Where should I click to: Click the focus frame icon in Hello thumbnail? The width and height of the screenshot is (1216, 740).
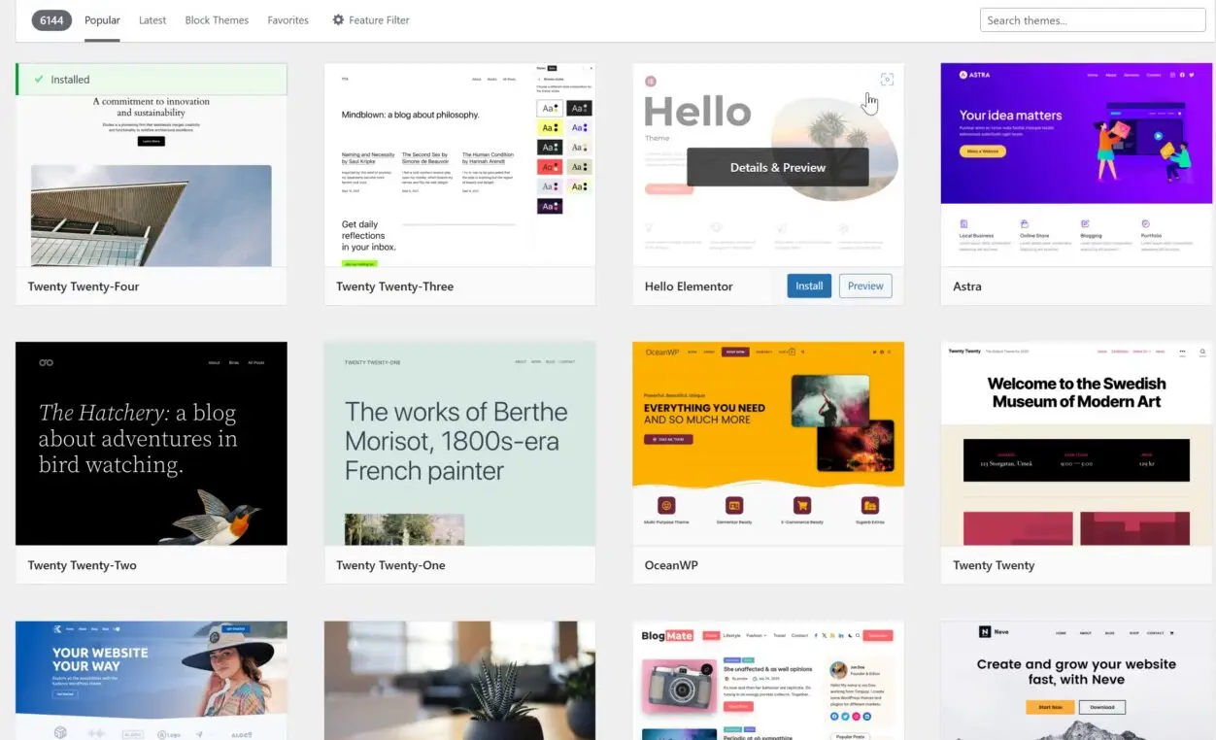(x=886, y=80)
